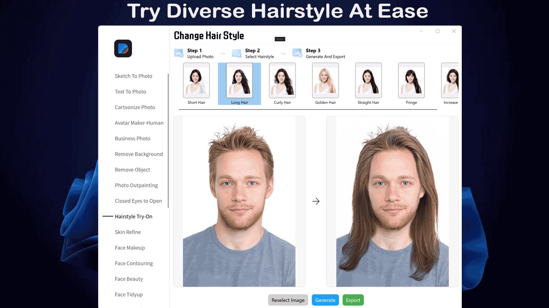Choose the Straight Hair style thumbnail

pos(369,81)
